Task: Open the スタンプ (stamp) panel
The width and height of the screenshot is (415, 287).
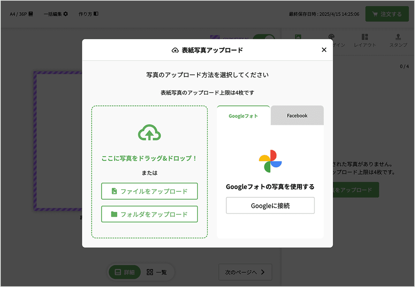Action: [398, 40]
